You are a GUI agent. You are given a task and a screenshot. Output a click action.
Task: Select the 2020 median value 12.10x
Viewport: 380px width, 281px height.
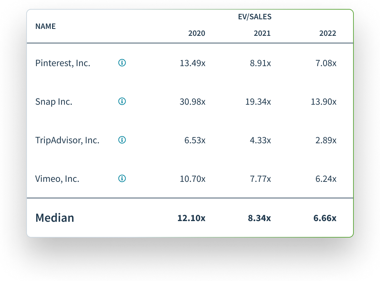[191, 218]
